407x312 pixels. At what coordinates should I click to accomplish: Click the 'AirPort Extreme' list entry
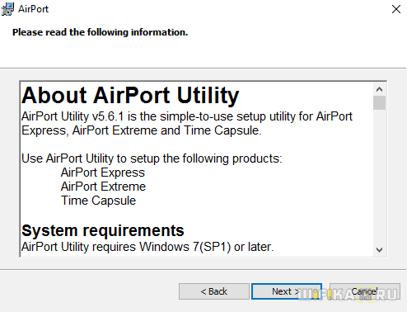103,187
